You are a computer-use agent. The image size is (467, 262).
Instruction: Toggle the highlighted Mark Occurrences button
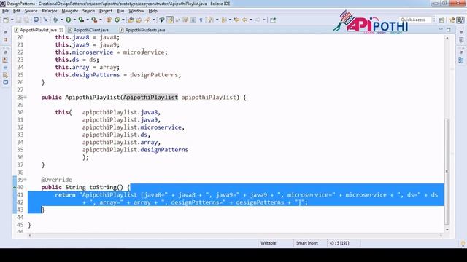point(170,20)
